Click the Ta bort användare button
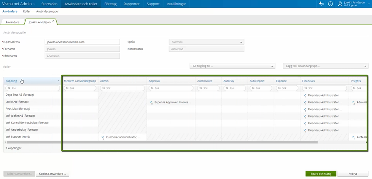The image size is (372, 179). coord(19,174)
